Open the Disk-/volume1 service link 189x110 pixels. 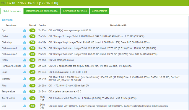[9, 48]
